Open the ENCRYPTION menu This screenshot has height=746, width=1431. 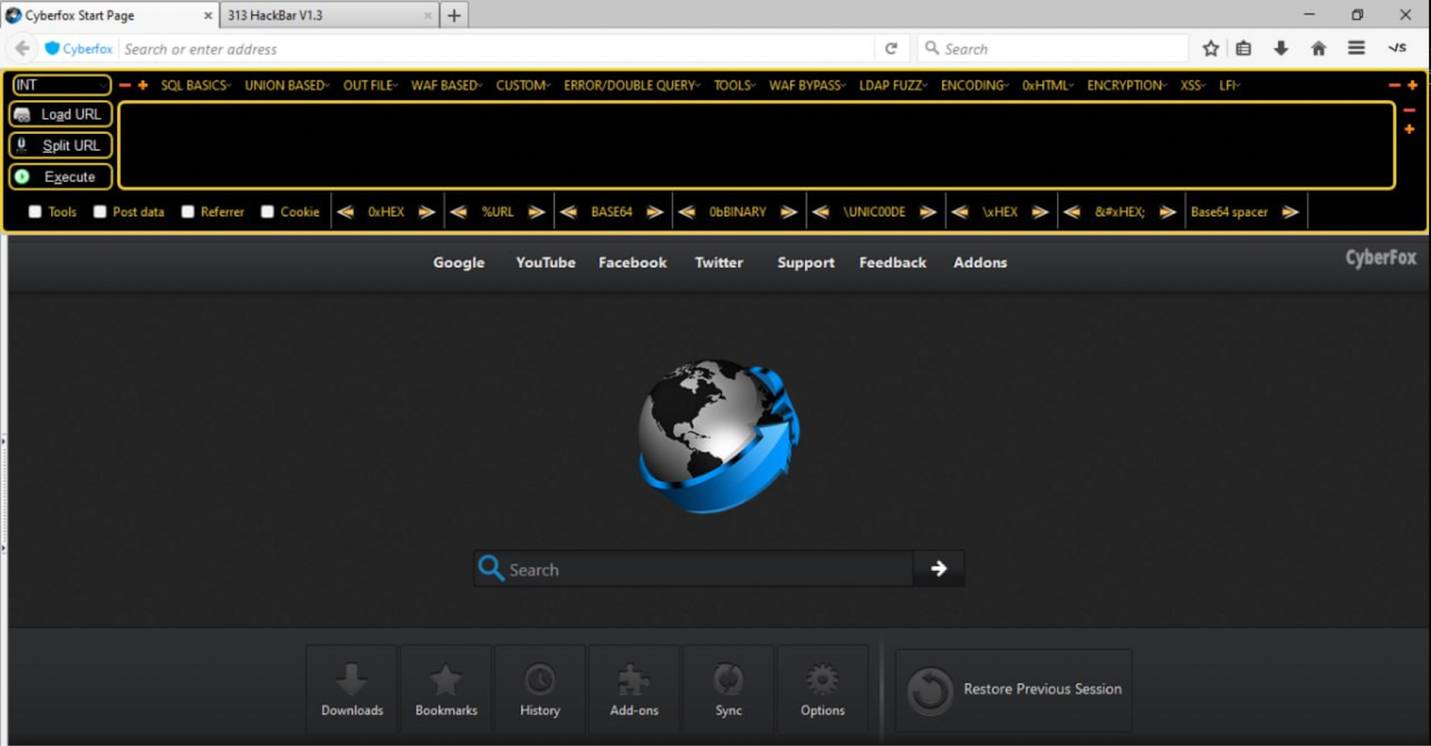tap(1127, 85)
